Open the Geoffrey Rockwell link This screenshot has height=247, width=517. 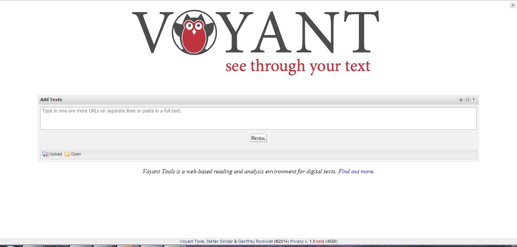(255, 241)
